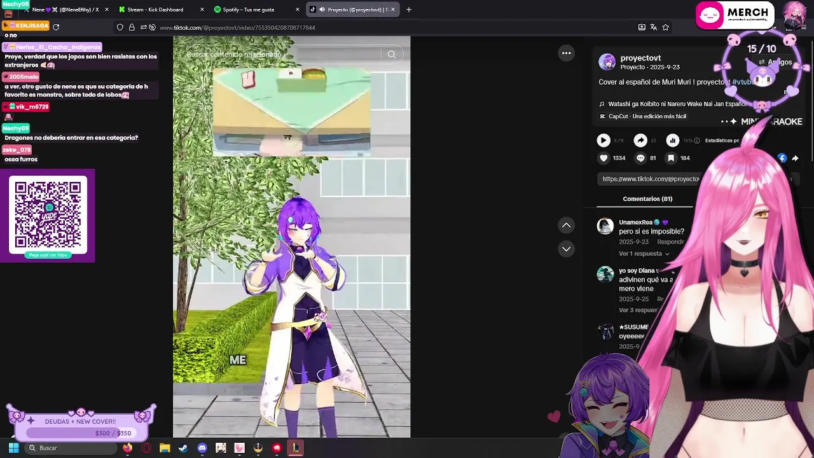Toggle reader view icon in address bar
The height and width of the screenshot is (458, 814).
point(642,27)
